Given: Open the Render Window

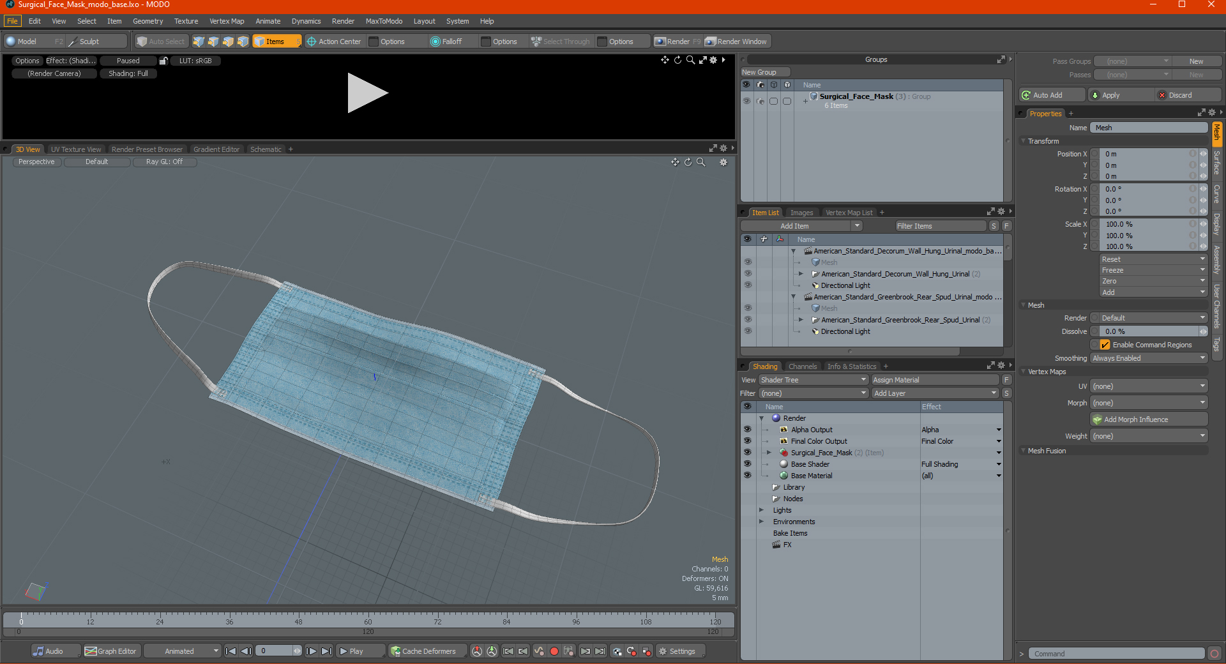Looking at the screenshot, I should 736,41.
